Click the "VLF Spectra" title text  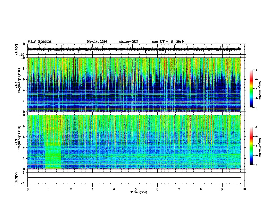[x=39, y=42]
